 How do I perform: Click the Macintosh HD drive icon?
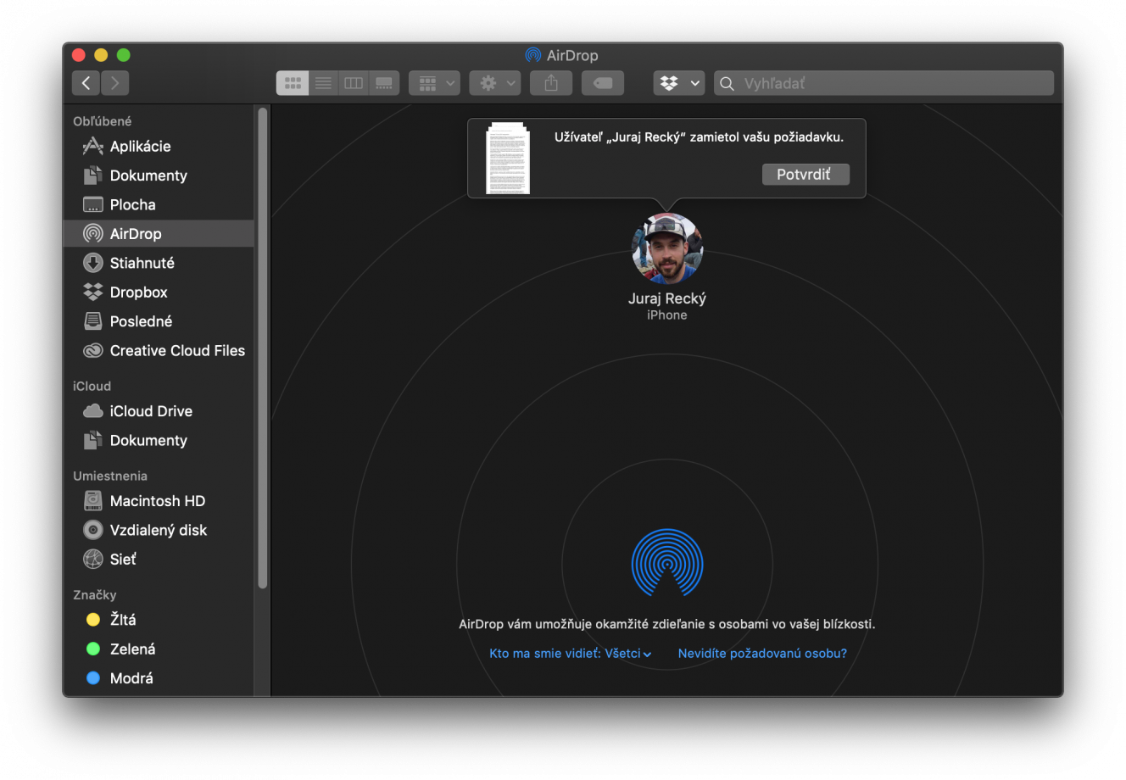point(92,501)
